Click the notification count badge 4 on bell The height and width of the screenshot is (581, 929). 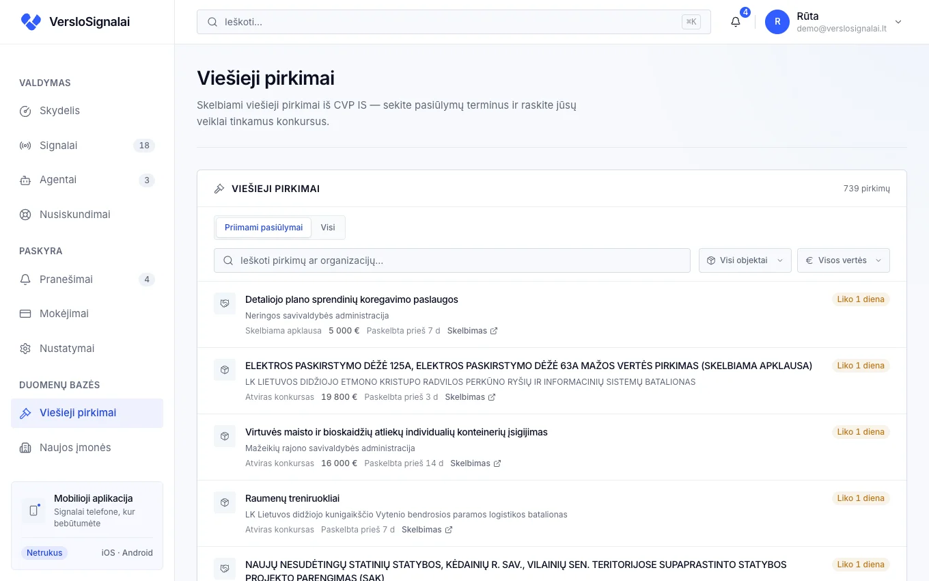[x=745, y=12]
